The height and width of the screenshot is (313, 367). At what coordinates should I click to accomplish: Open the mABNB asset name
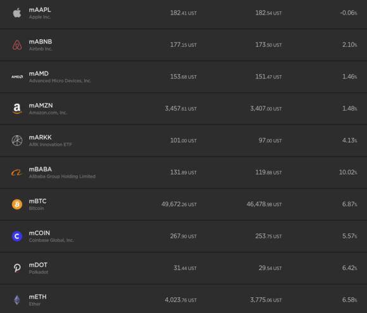[x=40, y=42]
